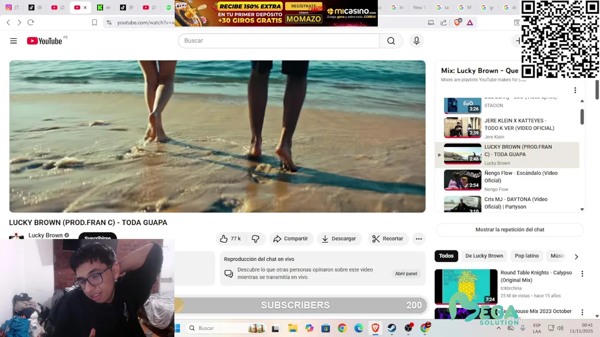Start voice search with the microphone
600x337 pixels.
tap(416, 41)
